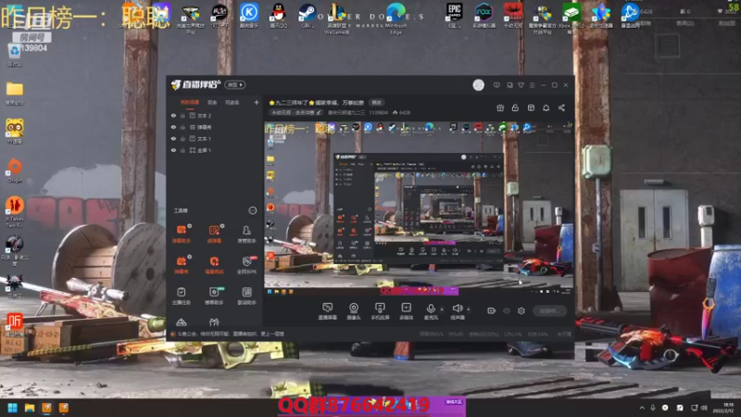The width and height of the screenshot is (741, 417).
Task: Add the 摄像头 camera source
Action: pyautogui.click(x=354, y=311)
